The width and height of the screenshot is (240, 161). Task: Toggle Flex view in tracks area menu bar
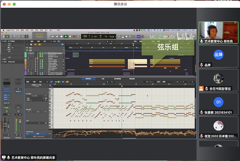(55, 42)
